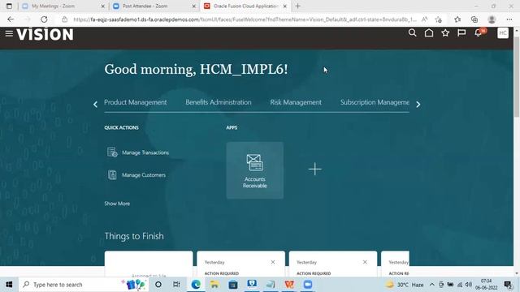
Task: Open the browser profile avatar
Action: [x=492, y=19]
